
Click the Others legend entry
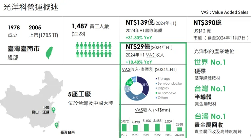coord(162,98)
